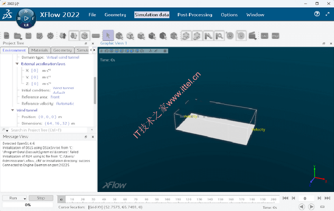The width and height of the screenshot is (334, 211).
Task: Open the Options menu
Action: [x=229, y=15]
